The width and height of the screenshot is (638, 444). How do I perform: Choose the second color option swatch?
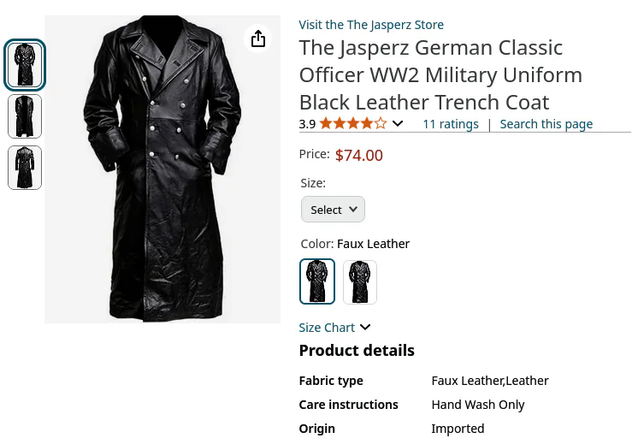click(x=360, y=282)
